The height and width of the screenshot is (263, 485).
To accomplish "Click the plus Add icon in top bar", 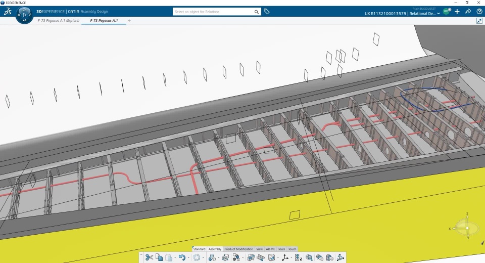I will 457,12.
